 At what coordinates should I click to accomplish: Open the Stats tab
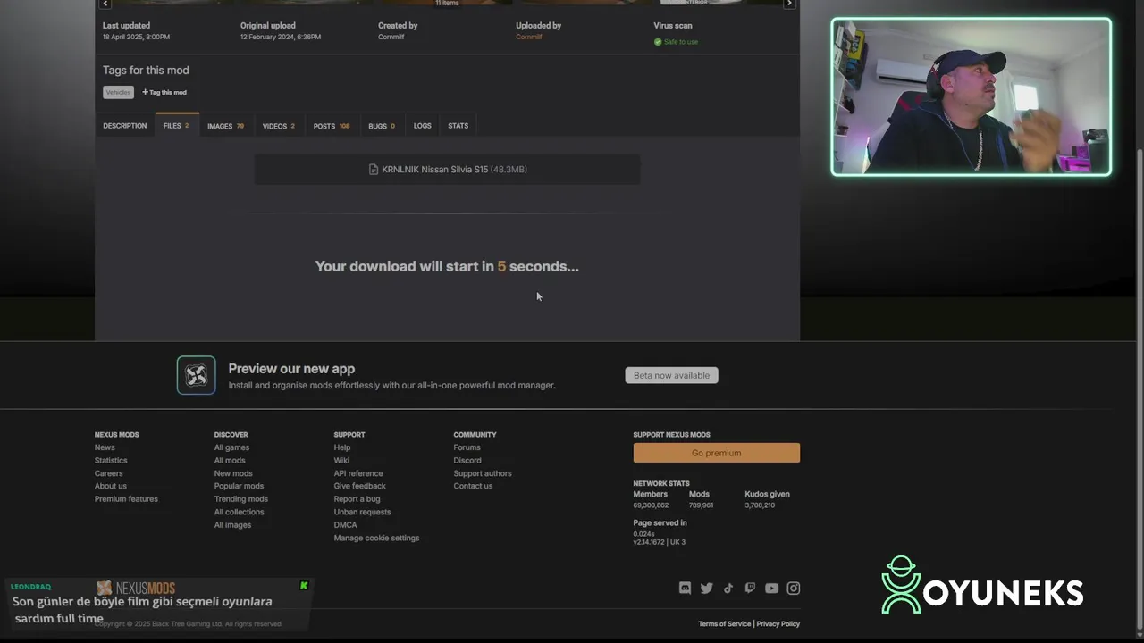point(458,126)
